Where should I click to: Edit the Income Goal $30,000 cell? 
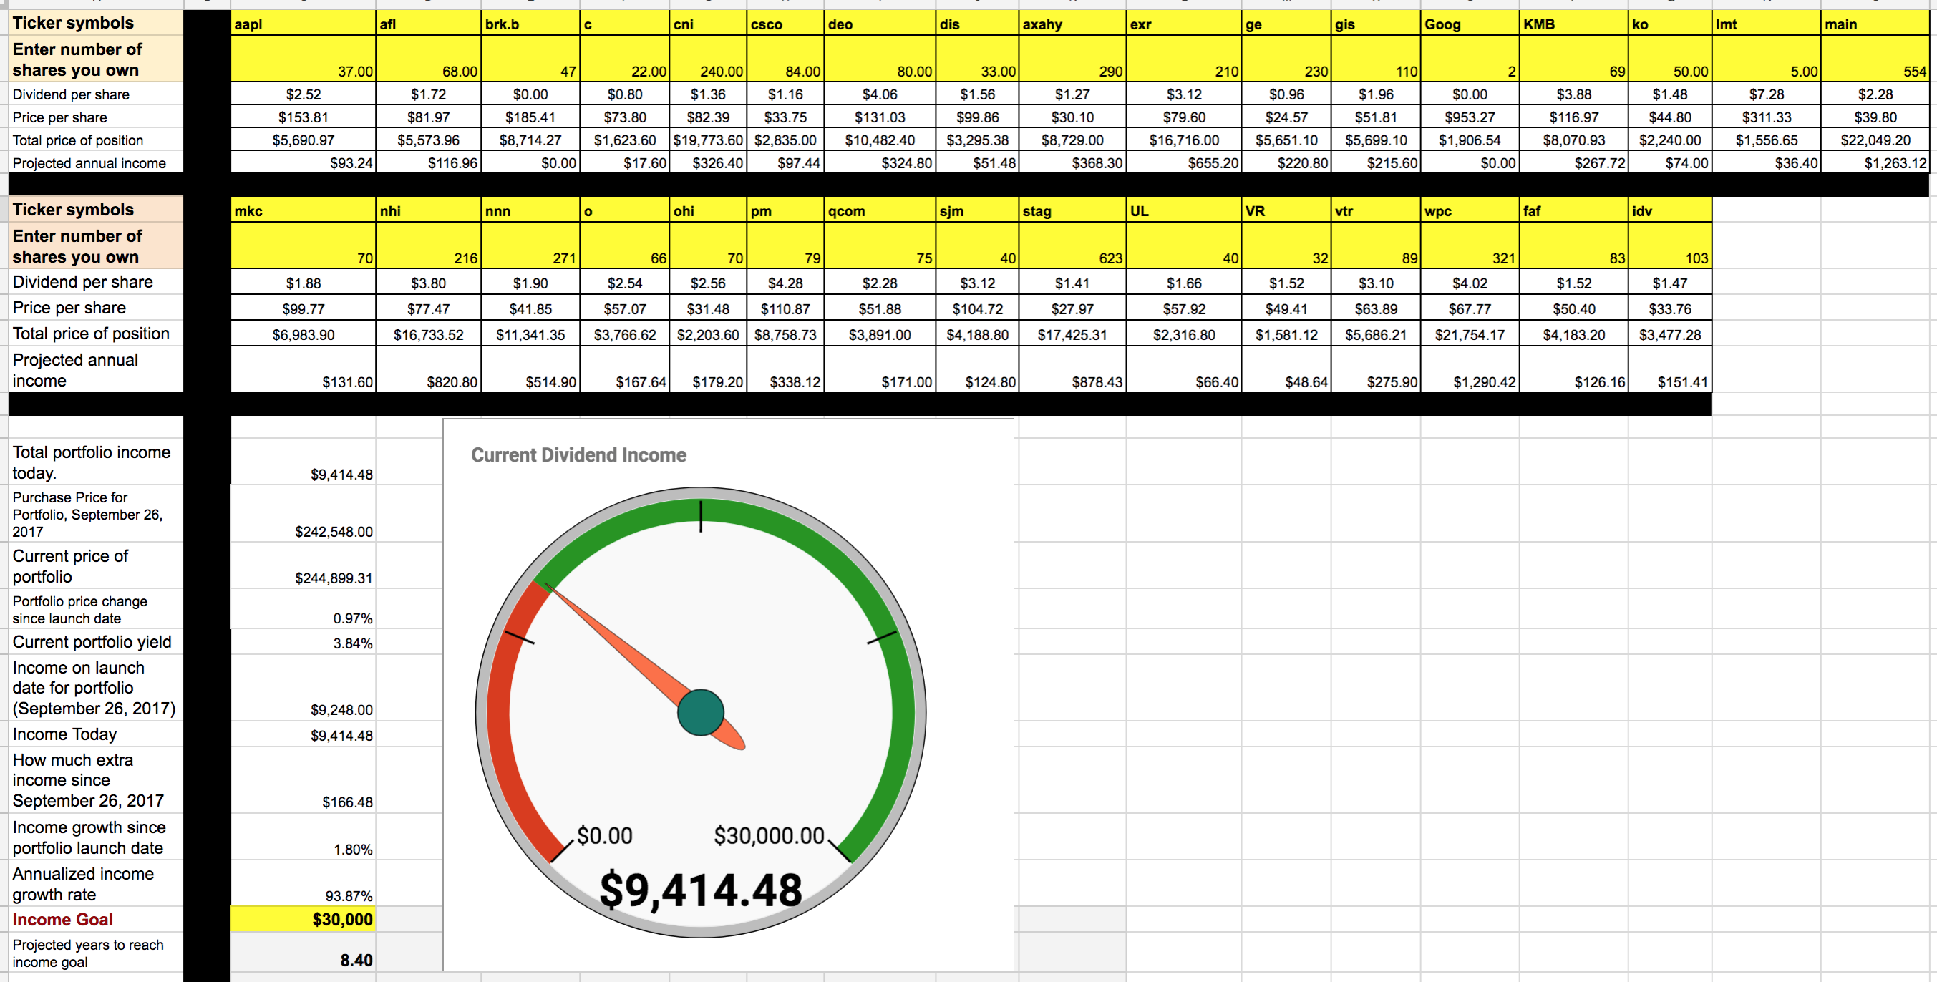[302, 920]
